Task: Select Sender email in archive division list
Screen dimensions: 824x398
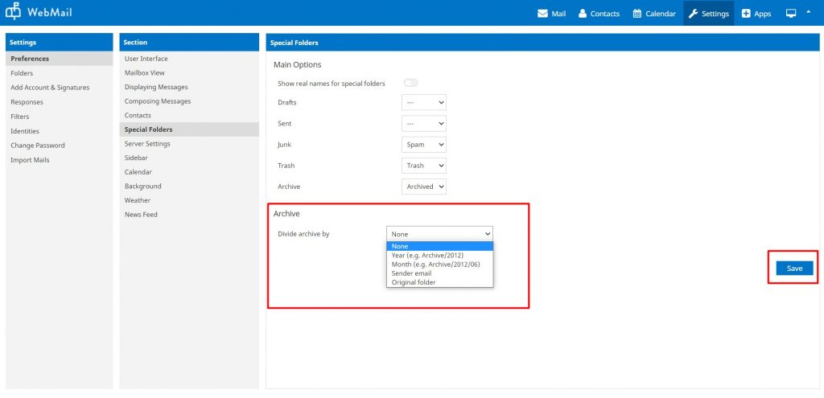Action: click(x=411, y=273)
